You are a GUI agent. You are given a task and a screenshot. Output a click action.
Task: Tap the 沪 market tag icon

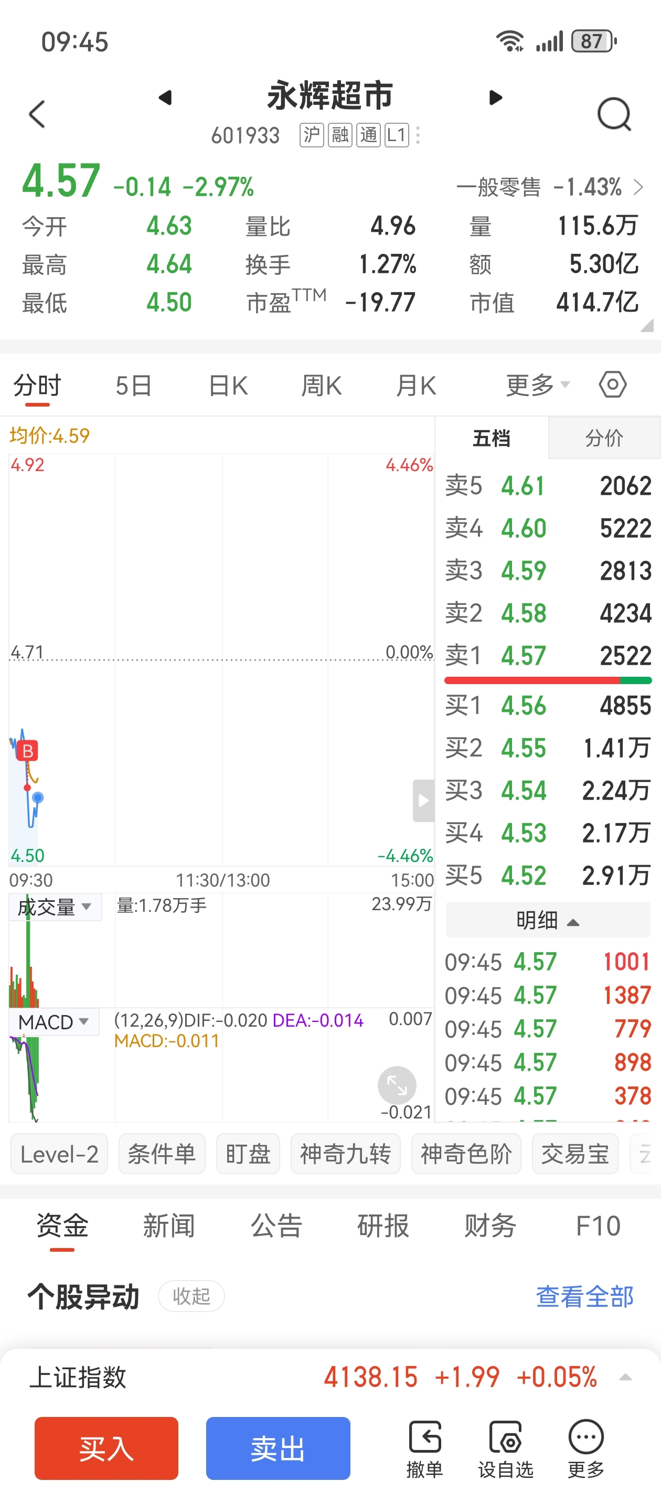pos(312,135)
